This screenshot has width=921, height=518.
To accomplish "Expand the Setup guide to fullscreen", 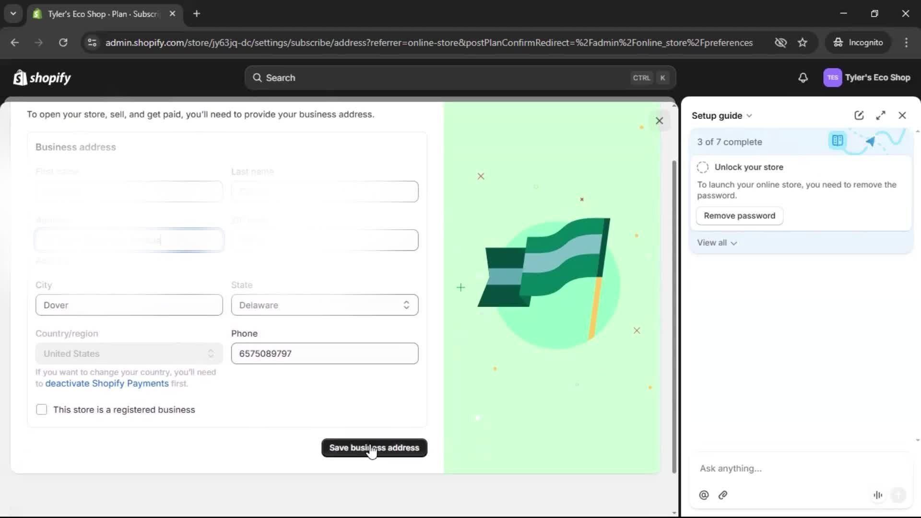I will (881, 115).
